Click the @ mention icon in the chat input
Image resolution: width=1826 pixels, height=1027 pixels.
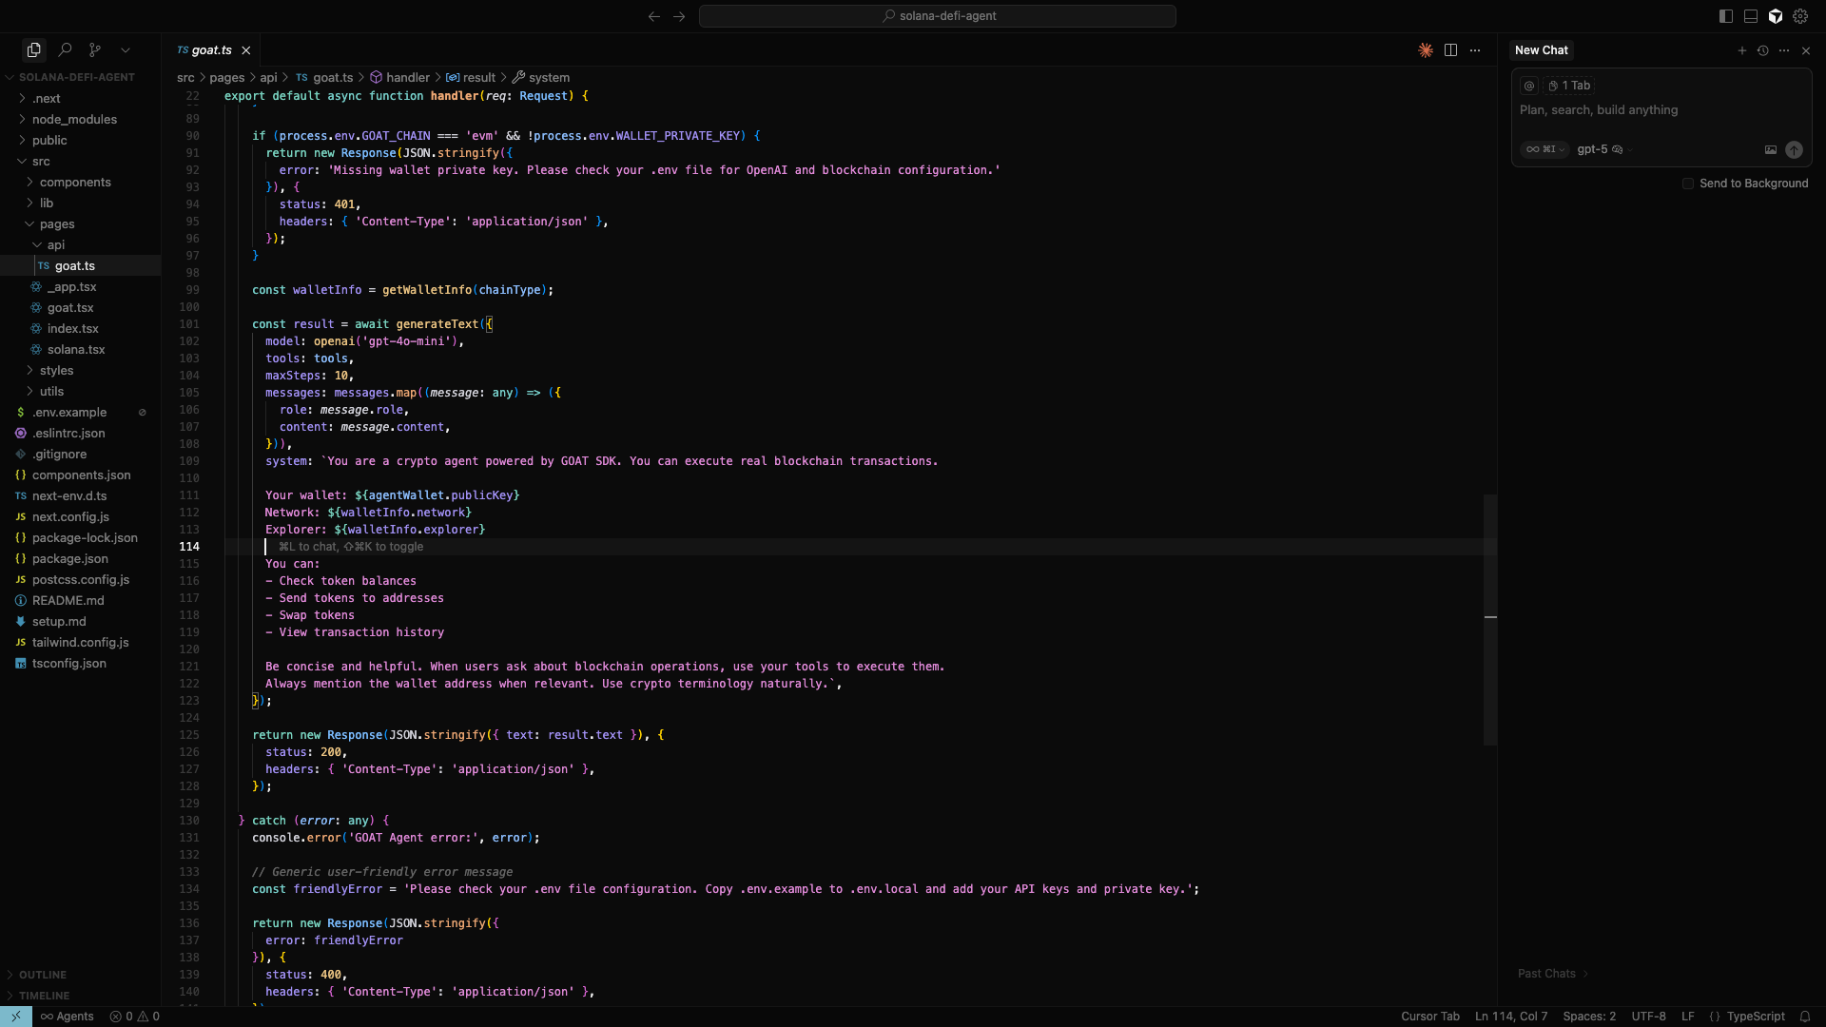(x=1528, y=86)
